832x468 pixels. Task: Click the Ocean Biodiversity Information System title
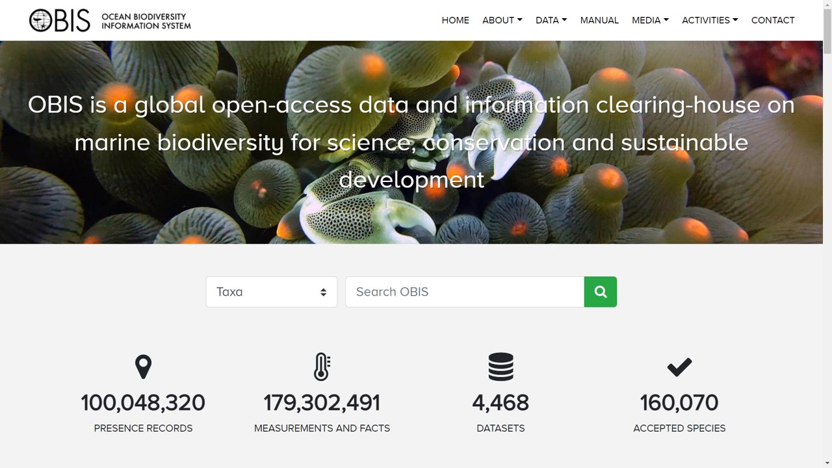[x=146, y=21]
